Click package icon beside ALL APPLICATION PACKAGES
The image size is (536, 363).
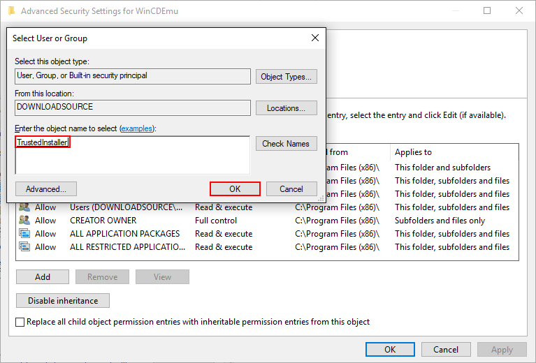click(x=24, y=234)
